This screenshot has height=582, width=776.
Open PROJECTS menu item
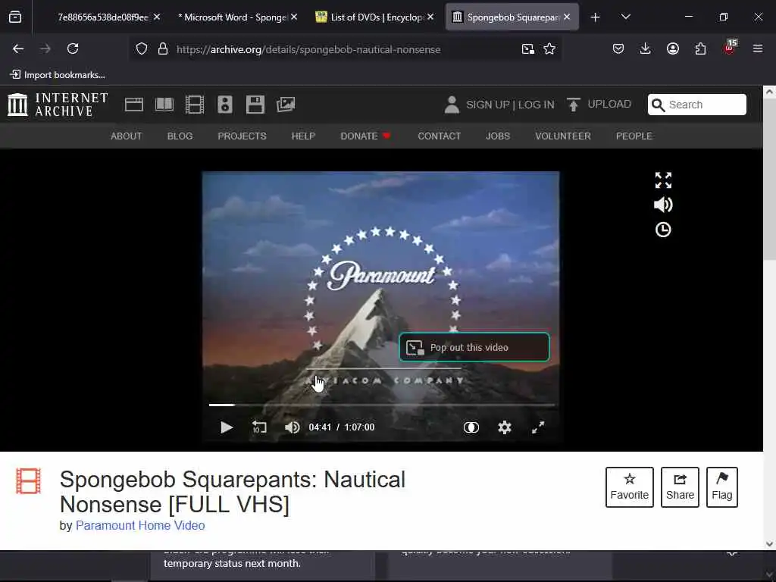point(242,136)
